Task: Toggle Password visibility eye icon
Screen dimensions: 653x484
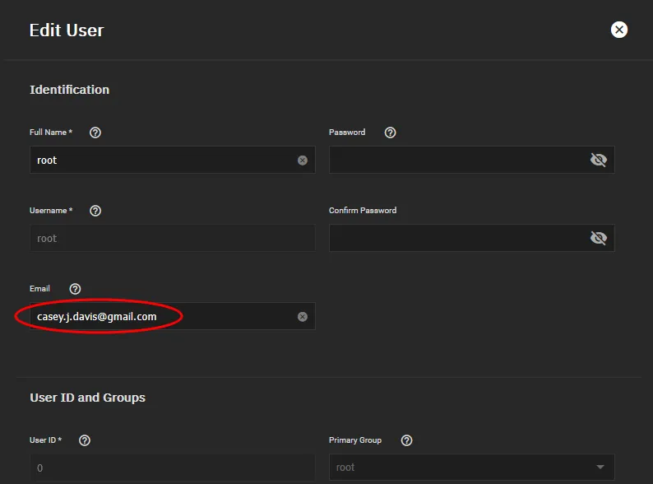Action: [598, 161]
